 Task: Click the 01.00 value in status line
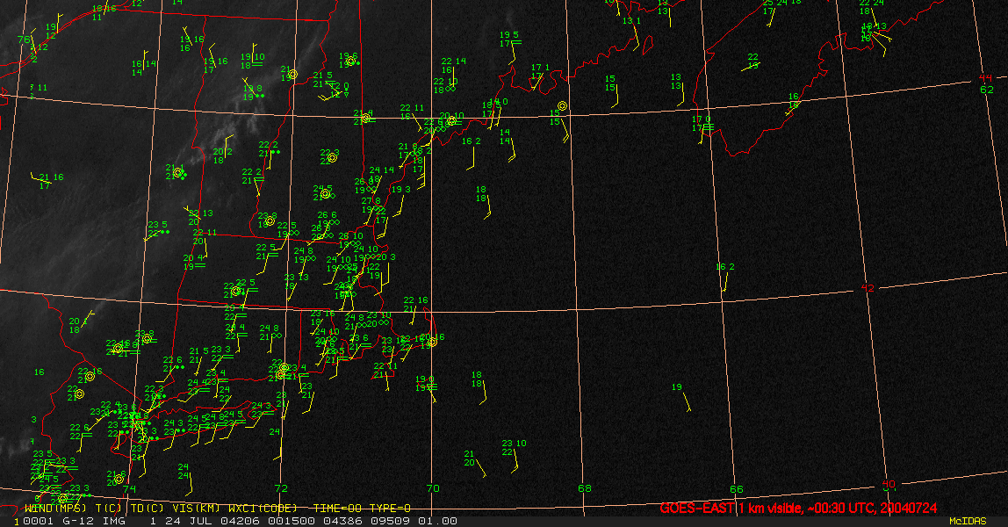pyautogui.click(x=438, y=521)
